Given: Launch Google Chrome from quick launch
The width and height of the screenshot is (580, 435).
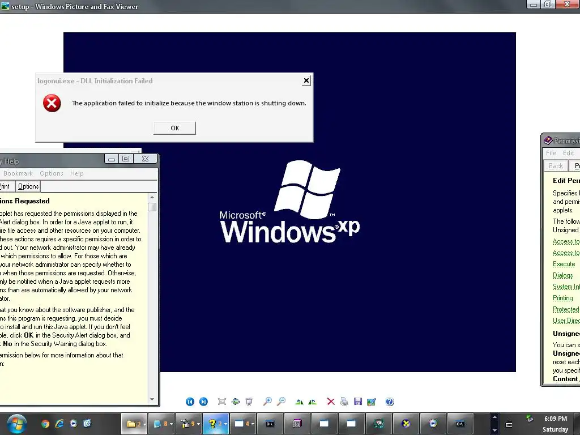Looking at the screenshot, I should coord(45,424).
